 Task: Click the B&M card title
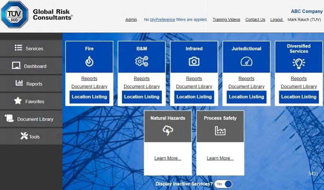pyautogui.click(x=142, y=49)
